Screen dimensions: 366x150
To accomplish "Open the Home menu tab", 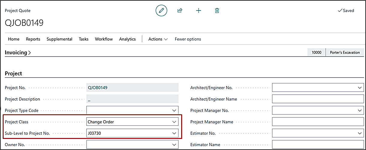I will 14,39.
